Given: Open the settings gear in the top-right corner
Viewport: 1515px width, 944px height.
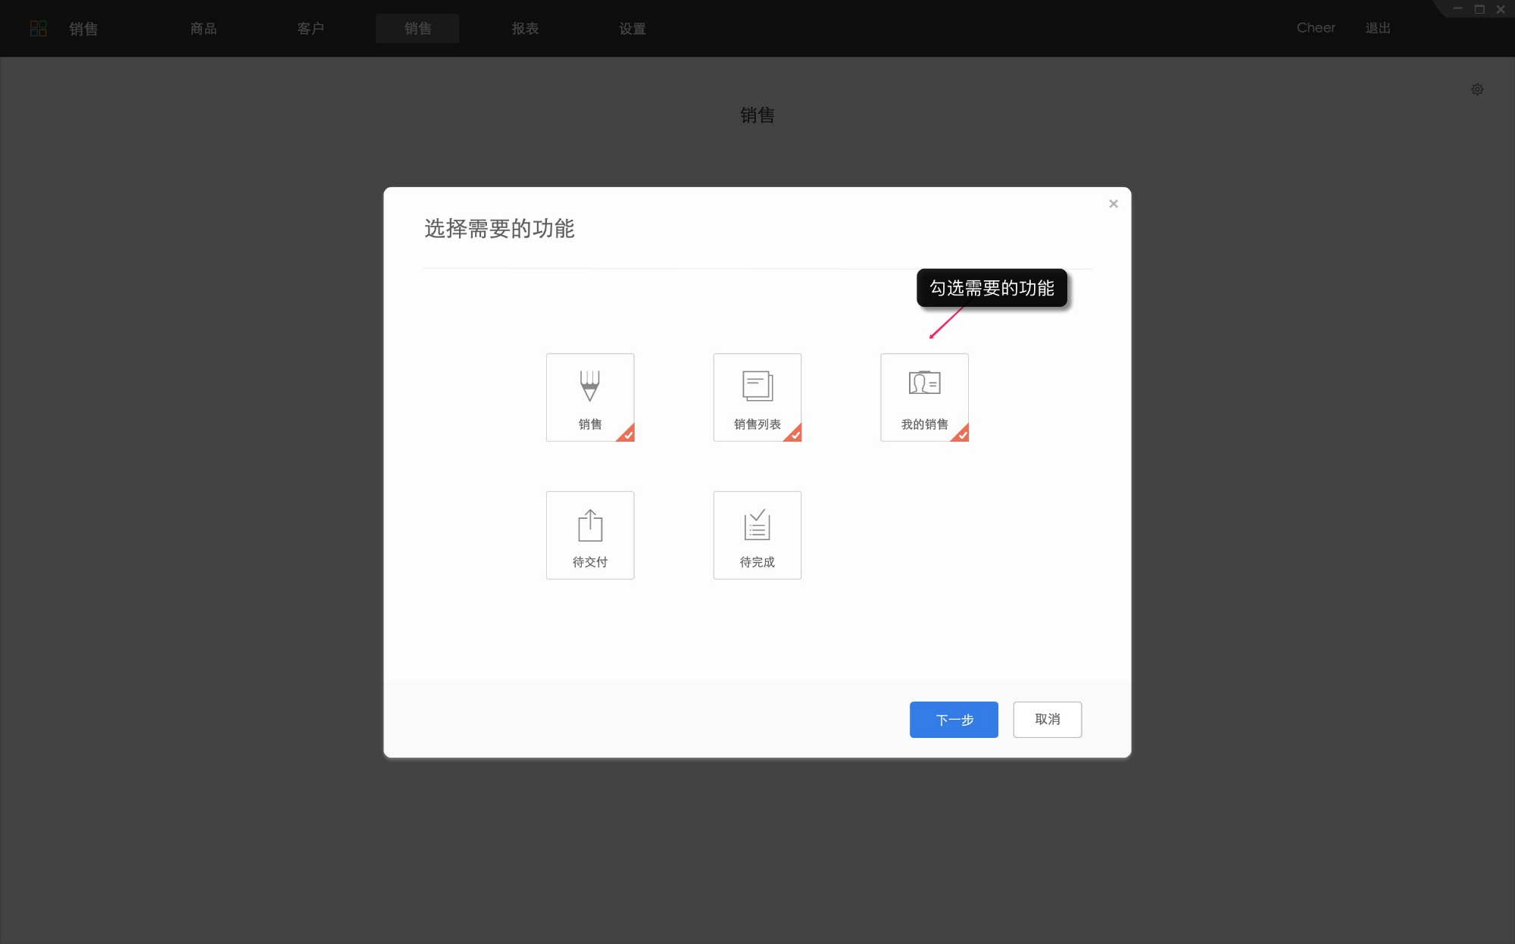Looking at the screenshot, I should [1477, 89].
